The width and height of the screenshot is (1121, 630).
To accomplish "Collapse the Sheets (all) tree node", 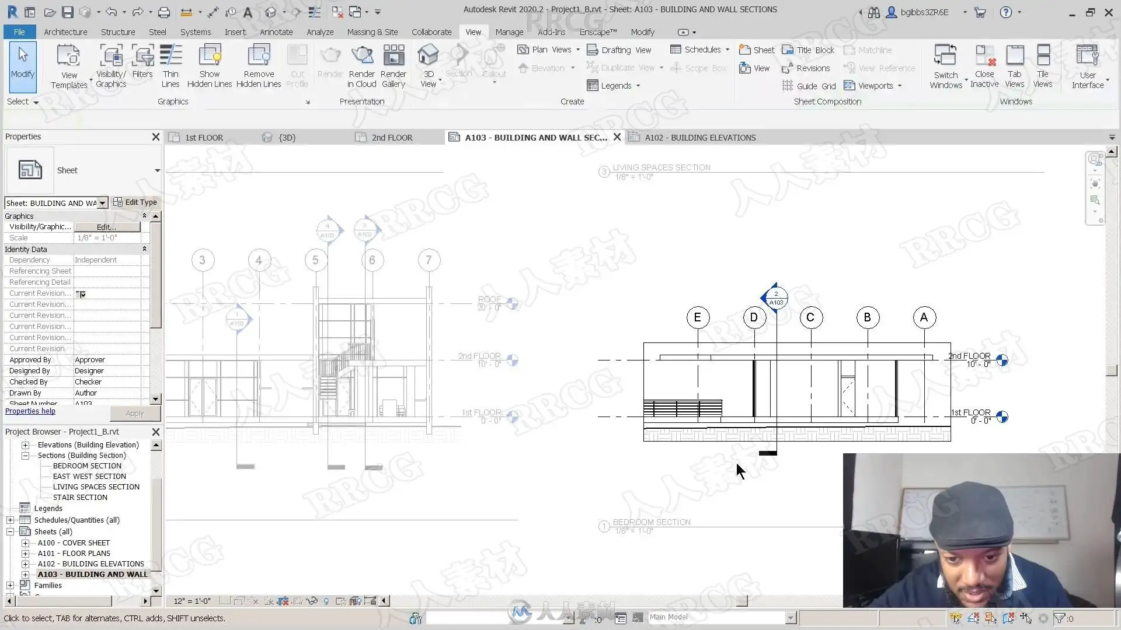I will click(10, 532).
